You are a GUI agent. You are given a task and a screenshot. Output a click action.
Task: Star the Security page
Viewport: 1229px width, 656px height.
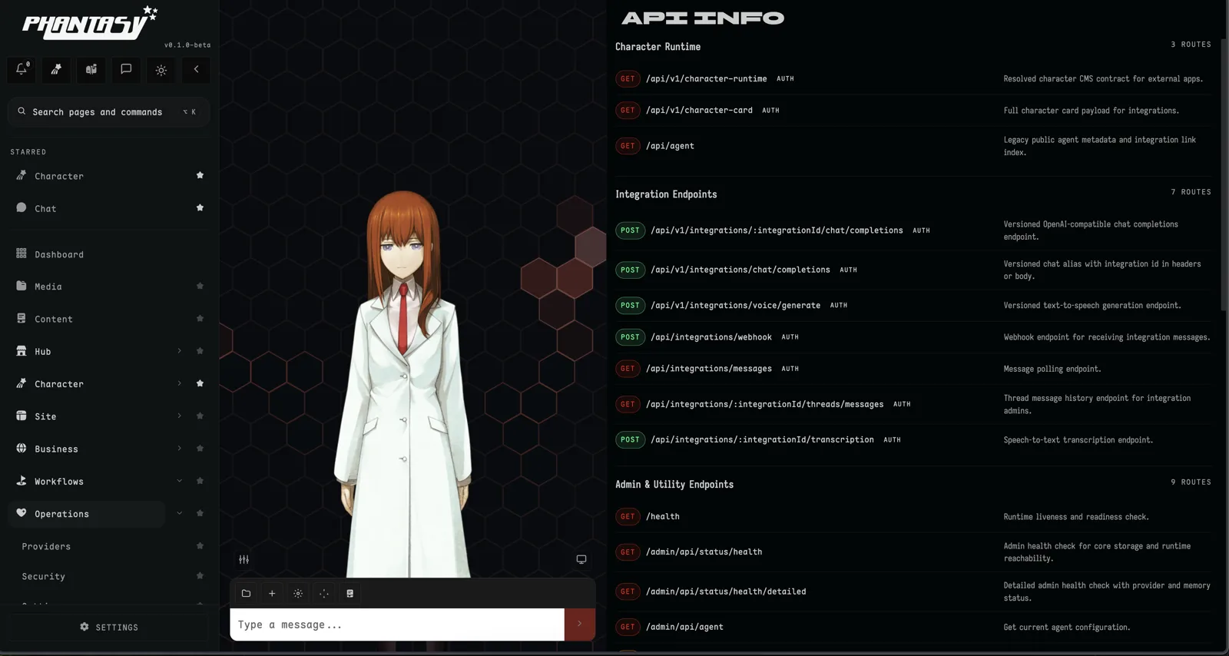click(200, 575)
